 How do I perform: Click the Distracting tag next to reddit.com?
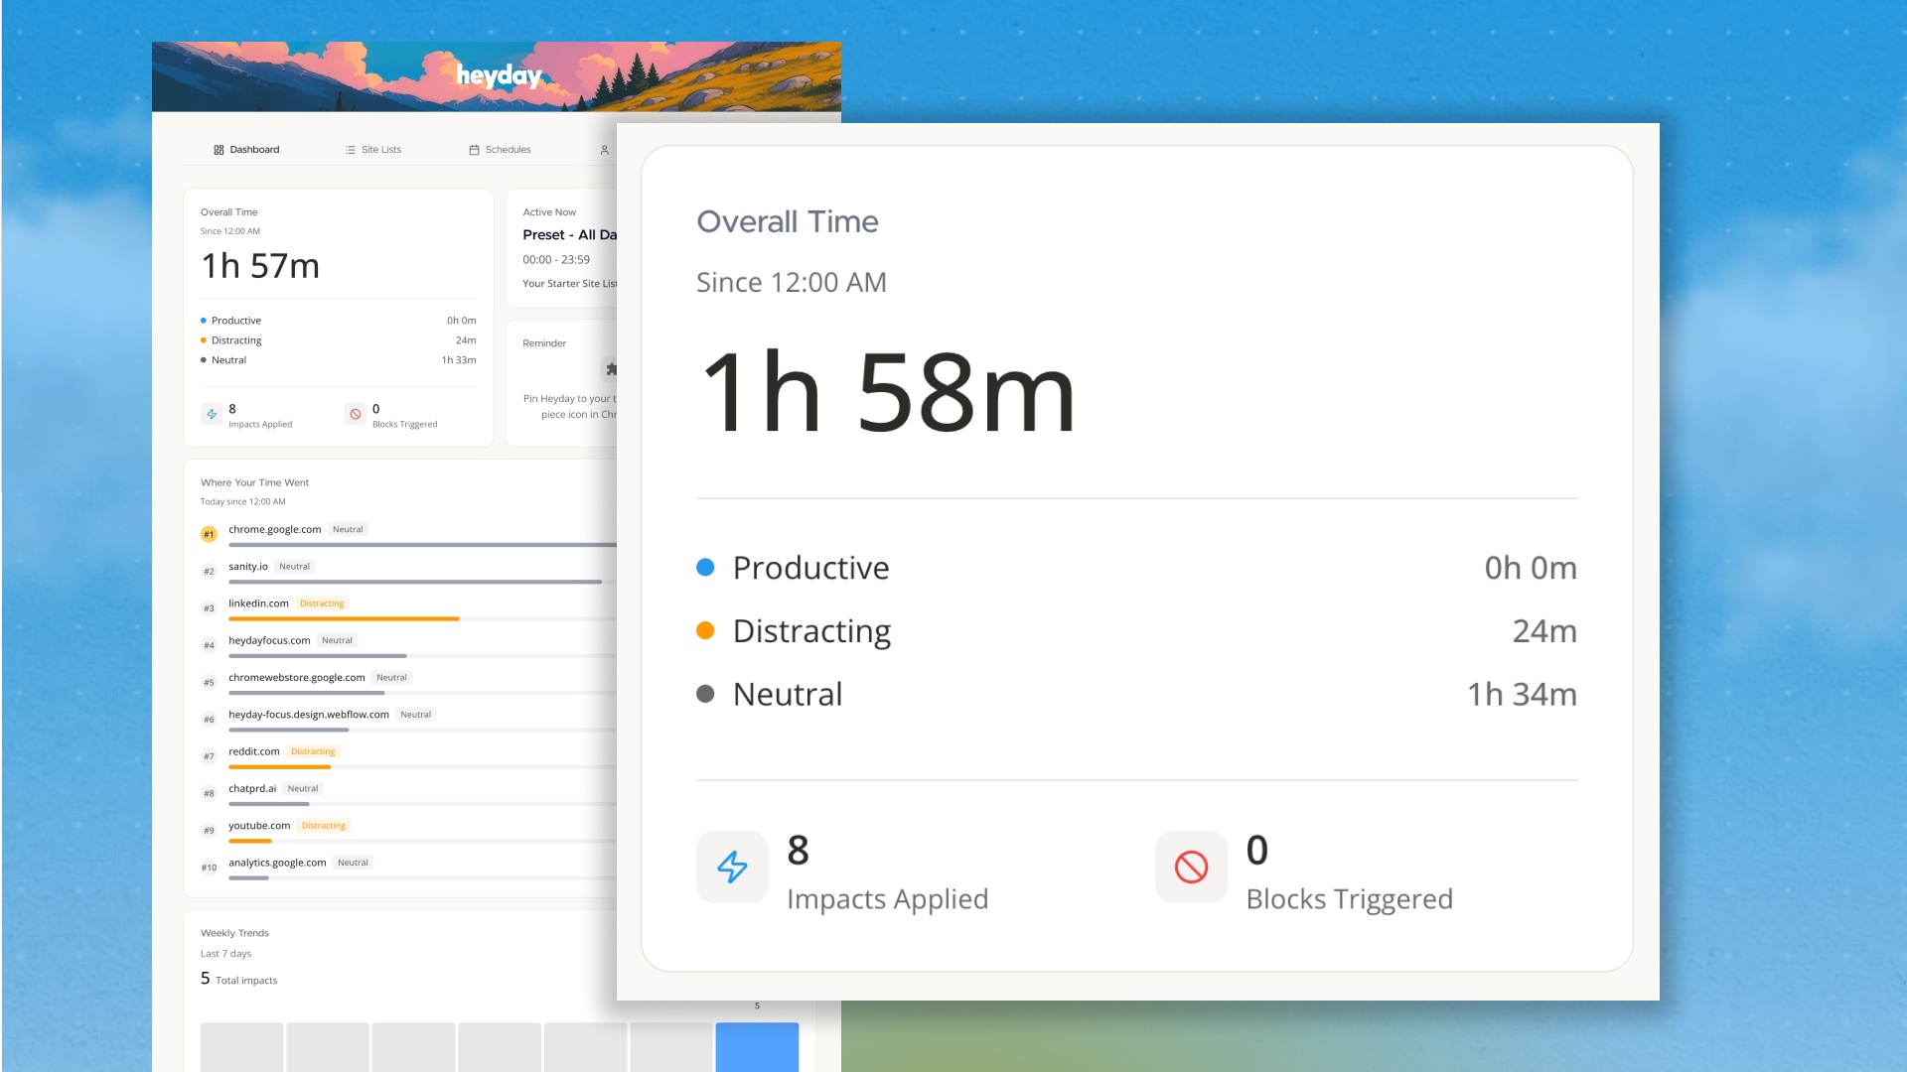point(313,751)
